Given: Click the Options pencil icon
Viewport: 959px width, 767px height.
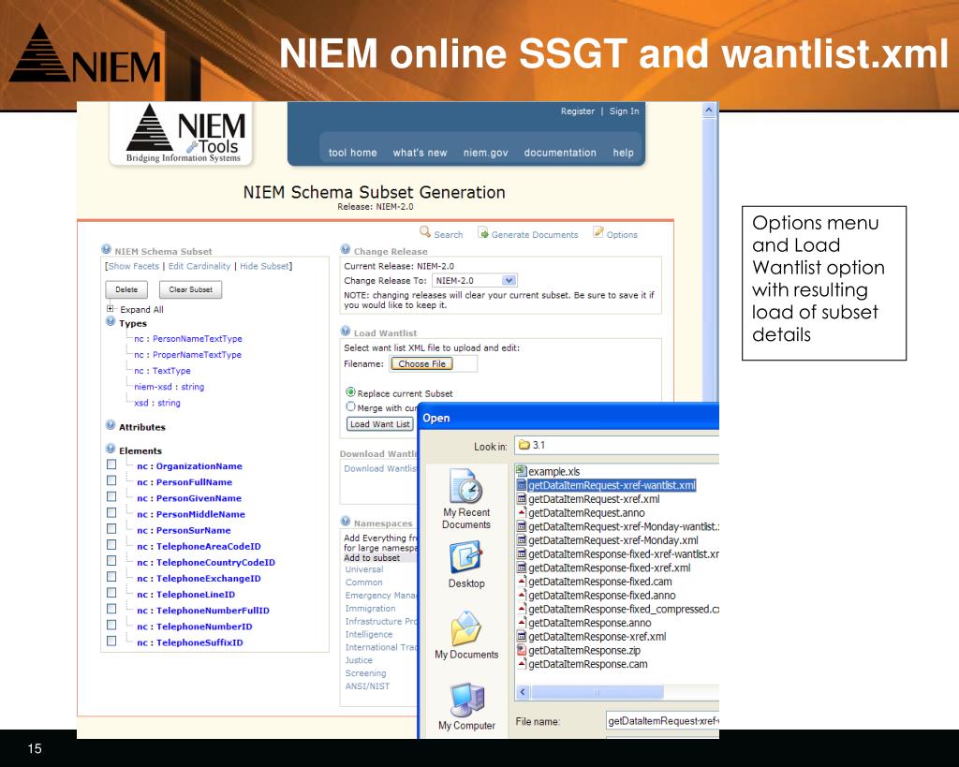Looking at the screenshot, I should [x=598, y=232].
